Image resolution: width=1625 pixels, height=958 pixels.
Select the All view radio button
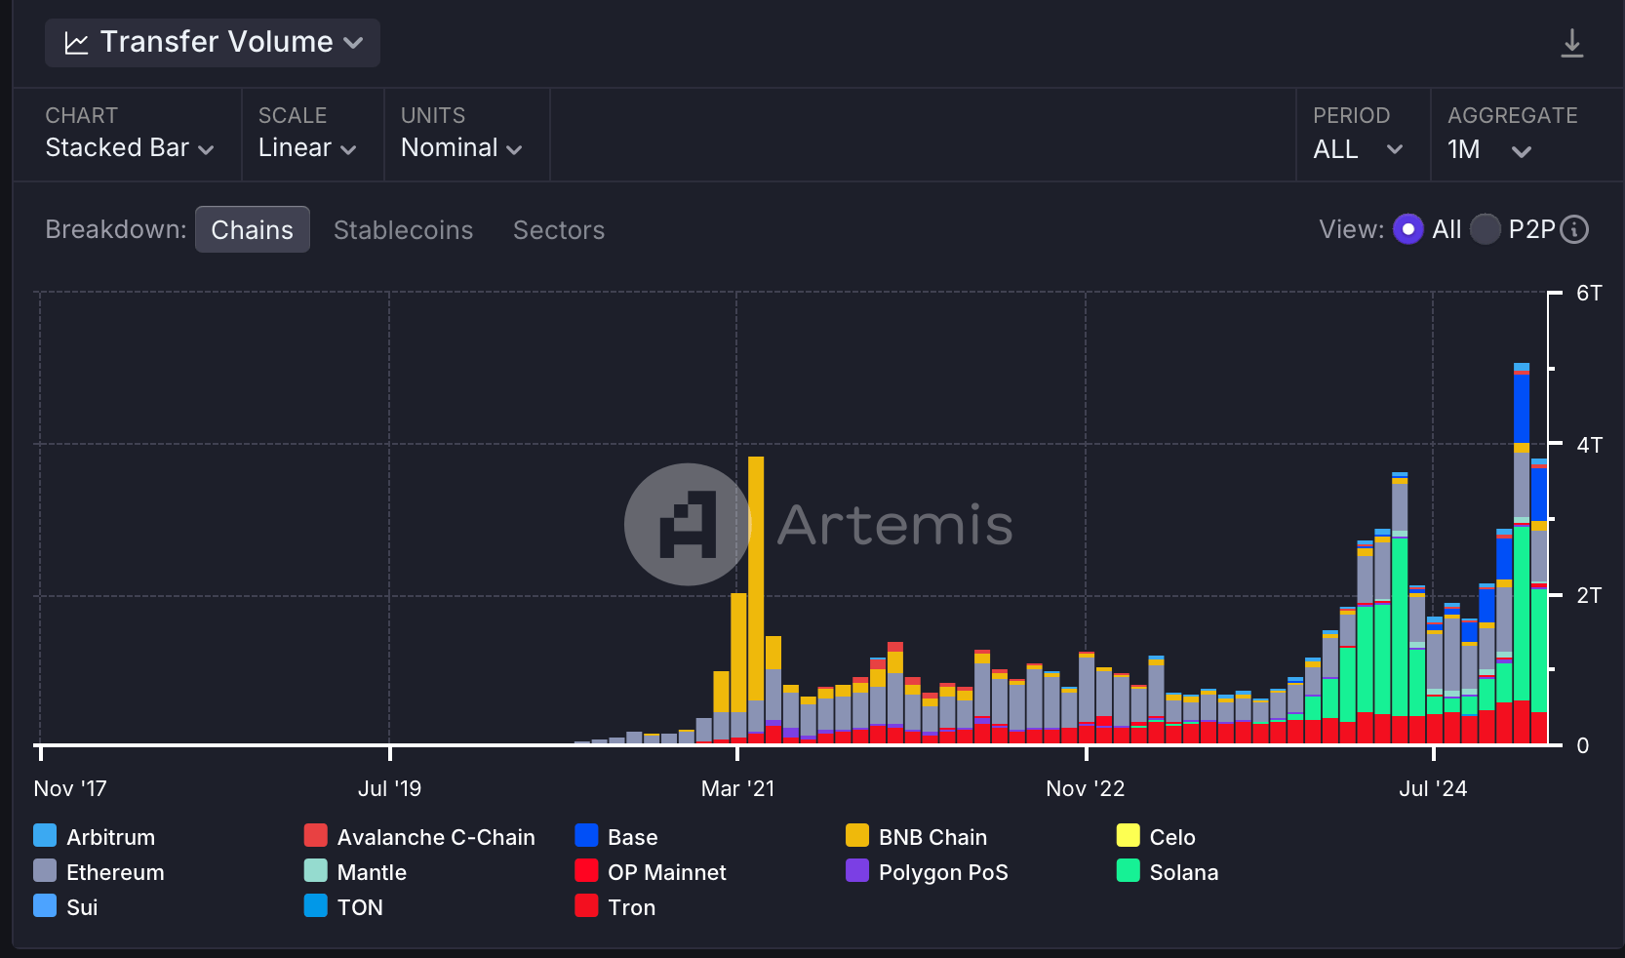[x=1407, y=229]
